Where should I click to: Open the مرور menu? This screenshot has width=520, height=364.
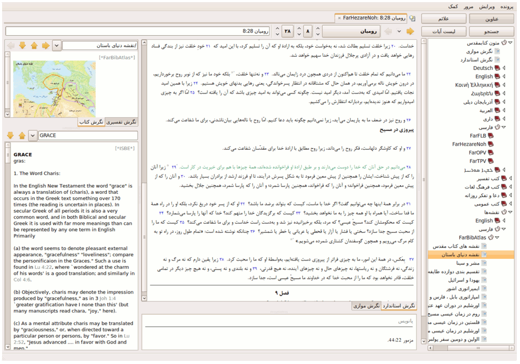[469, 6]
